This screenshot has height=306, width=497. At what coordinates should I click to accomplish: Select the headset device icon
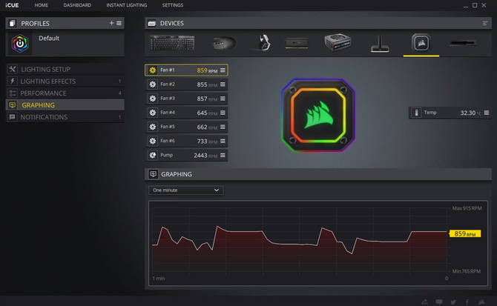pos(263,42)
